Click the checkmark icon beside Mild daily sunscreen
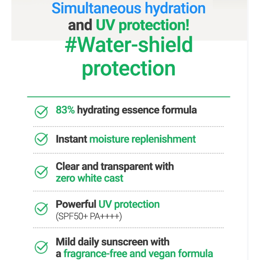 (41, 247)
